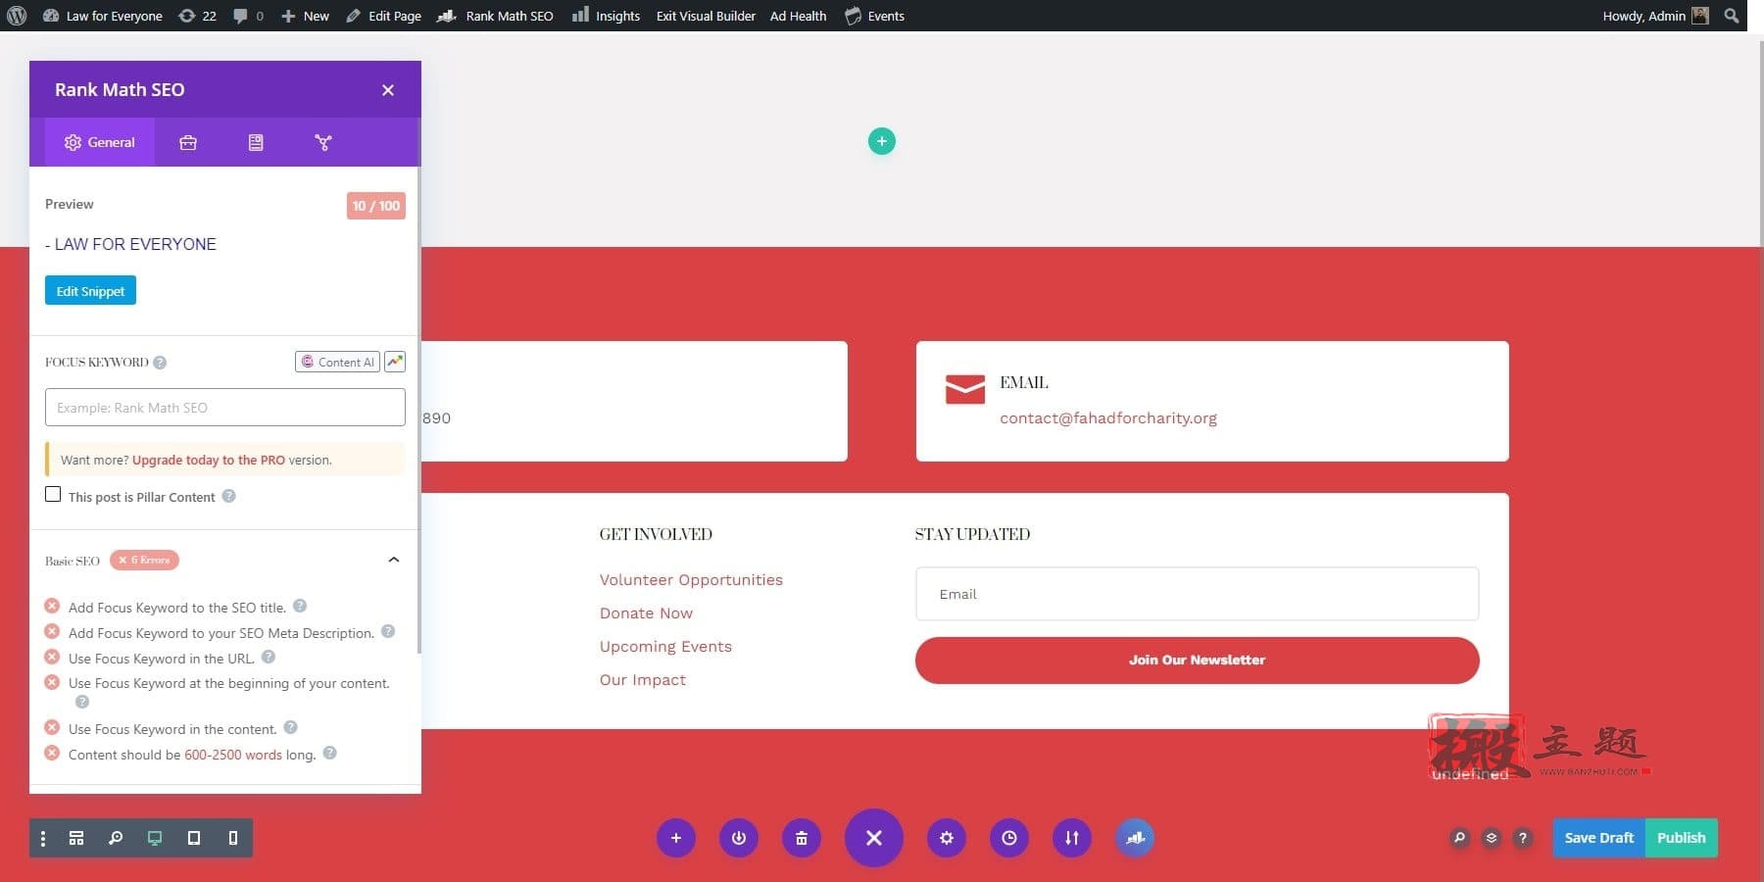Click the Edit Snippet button
The width and height of the screenshot is (1764, 882).
(90, 291)
